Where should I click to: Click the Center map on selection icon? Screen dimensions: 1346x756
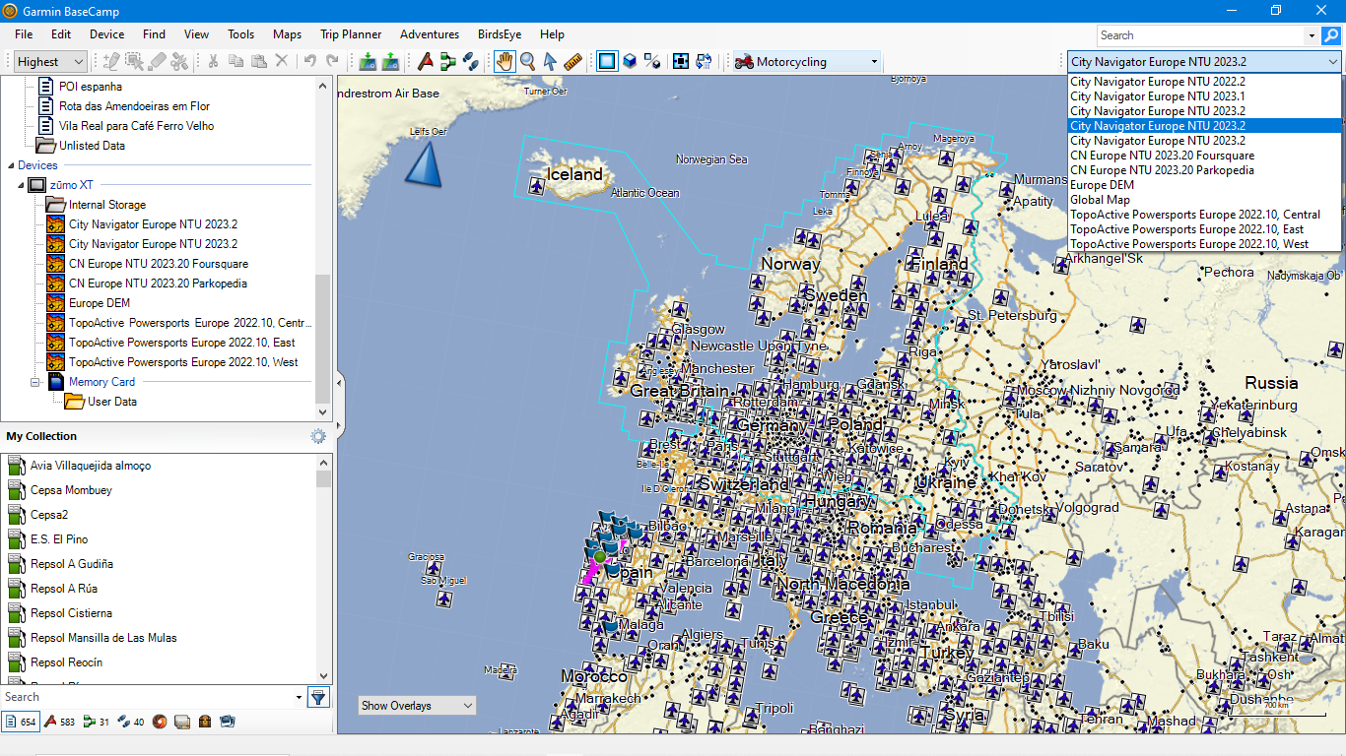point(681,61)
